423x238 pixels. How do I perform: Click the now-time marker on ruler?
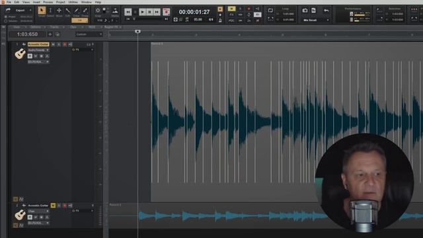(x=137, y=32)
